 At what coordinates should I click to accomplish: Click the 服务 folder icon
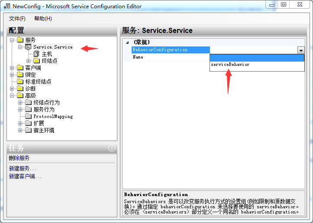click(20, 40)
